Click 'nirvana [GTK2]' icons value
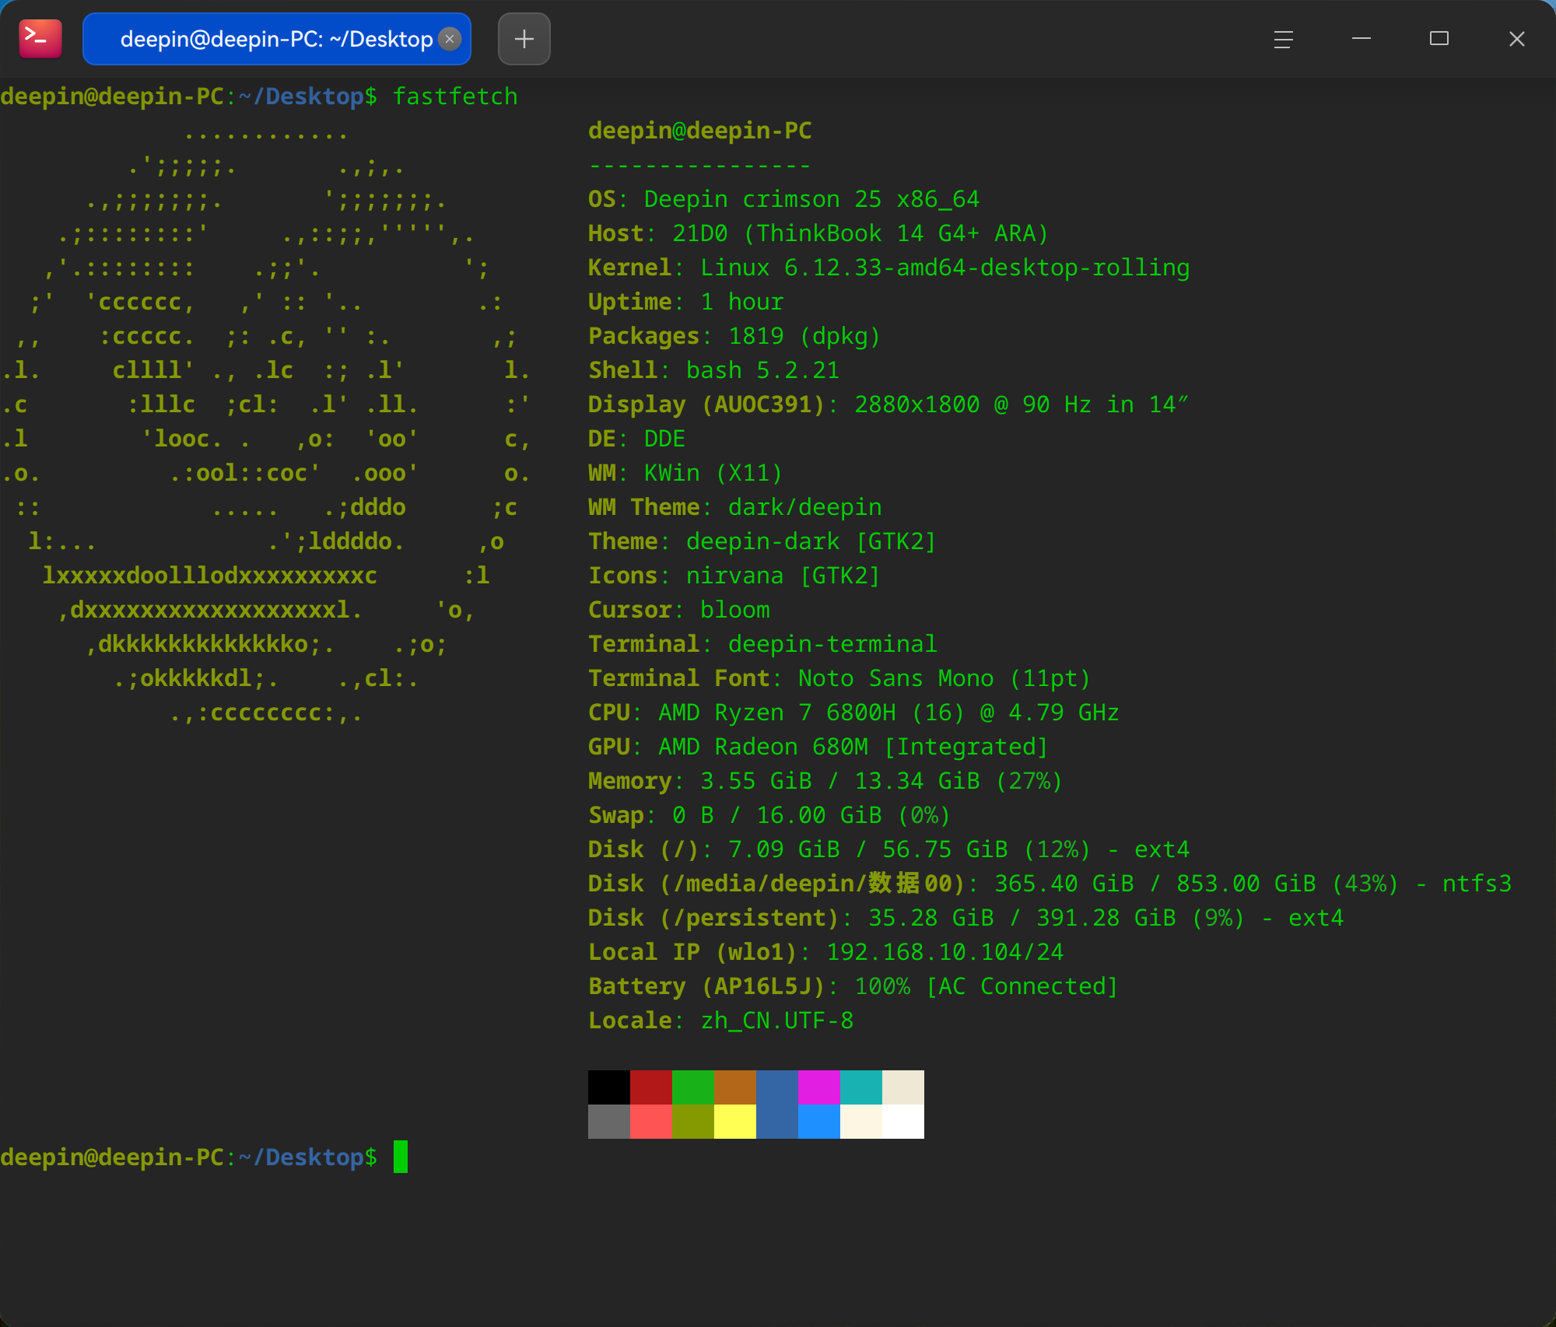The width and height of the screenshot is (1556, 1327). (x=783, y=576)
